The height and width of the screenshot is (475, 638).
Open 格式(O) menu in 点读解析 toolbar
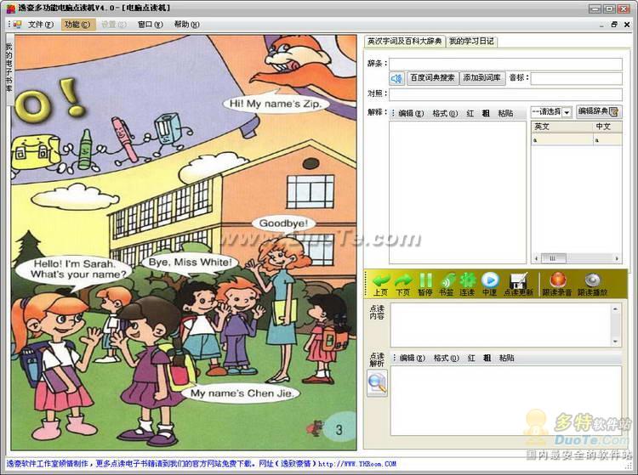pyautogui.click(x=446, y=358)
